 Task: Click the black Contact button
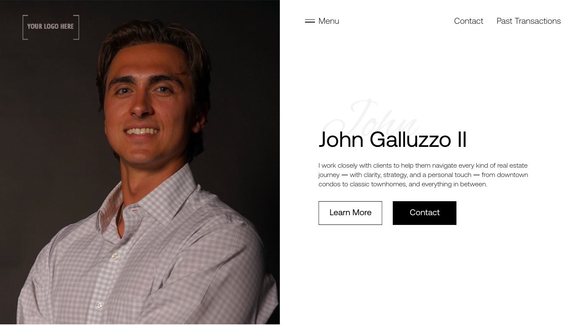click(x=425, y=213)
